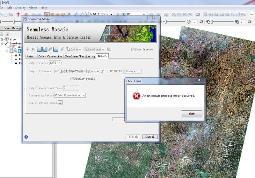Click the green band icon in layer tree
This screenshot has width=255, height=178.
(x=16, y=59)
